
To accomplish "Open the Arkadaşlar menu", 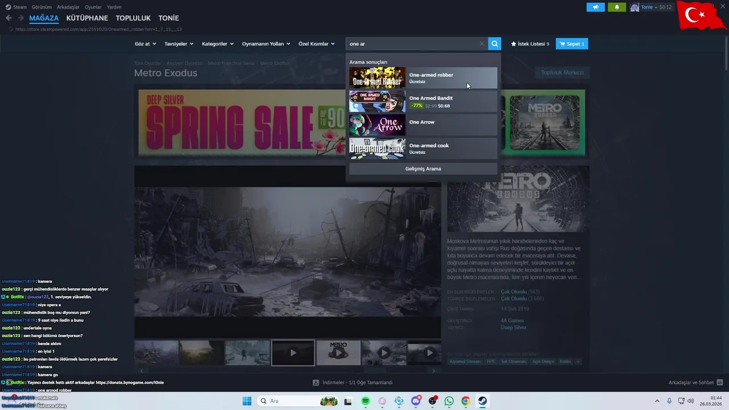I will click(68, 7).
